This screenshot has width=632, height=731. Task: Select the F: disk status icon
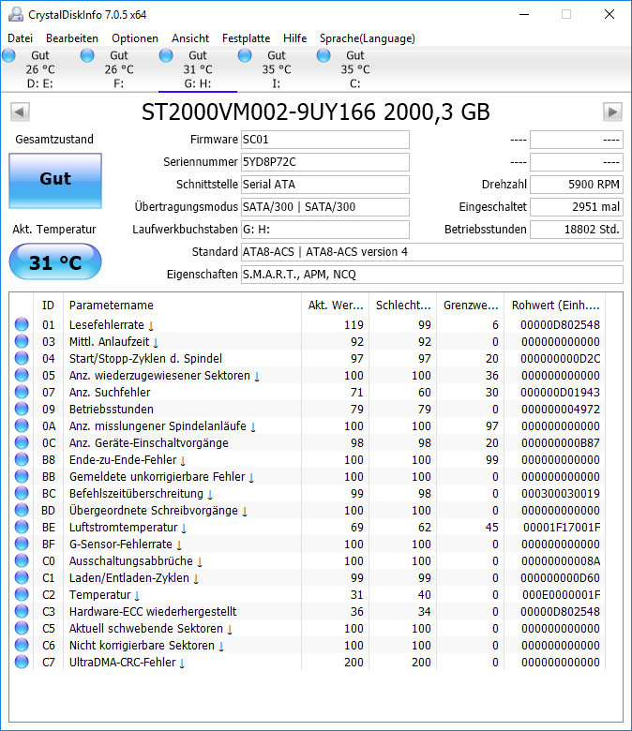pyautogui.click(x=87, y=56)
